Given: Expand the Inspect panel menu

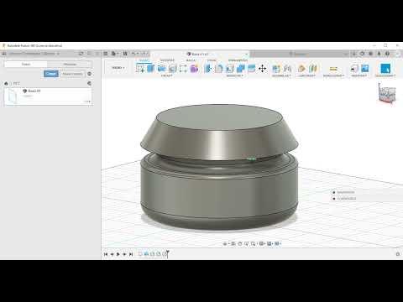Looking at the screenshot, I should click(x=333, y=75).
